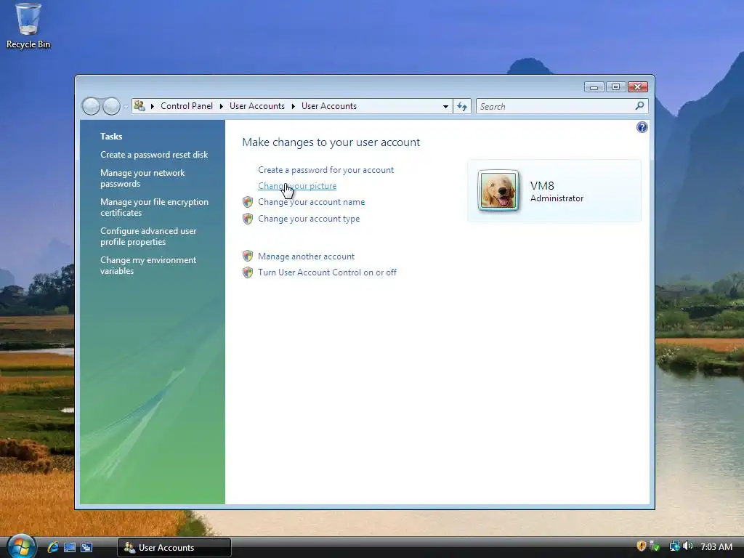Image resolution: width=744 pixels, height=558 pixels.
Task: Select Change your account name
Action: tap(311, 202)
